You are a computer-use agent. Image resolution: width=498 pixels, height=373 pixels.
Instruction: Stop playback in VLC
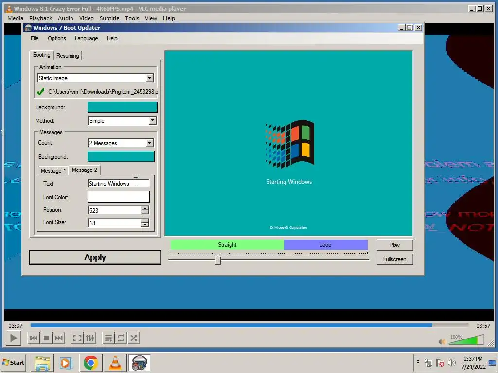point(46,338)
